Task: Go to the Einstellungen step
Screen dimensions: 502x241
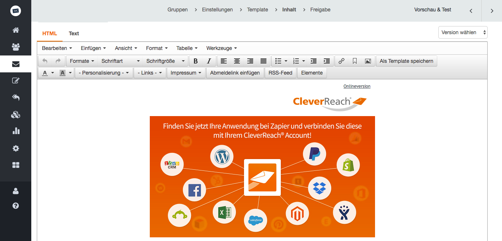Action: click(218, 10)
